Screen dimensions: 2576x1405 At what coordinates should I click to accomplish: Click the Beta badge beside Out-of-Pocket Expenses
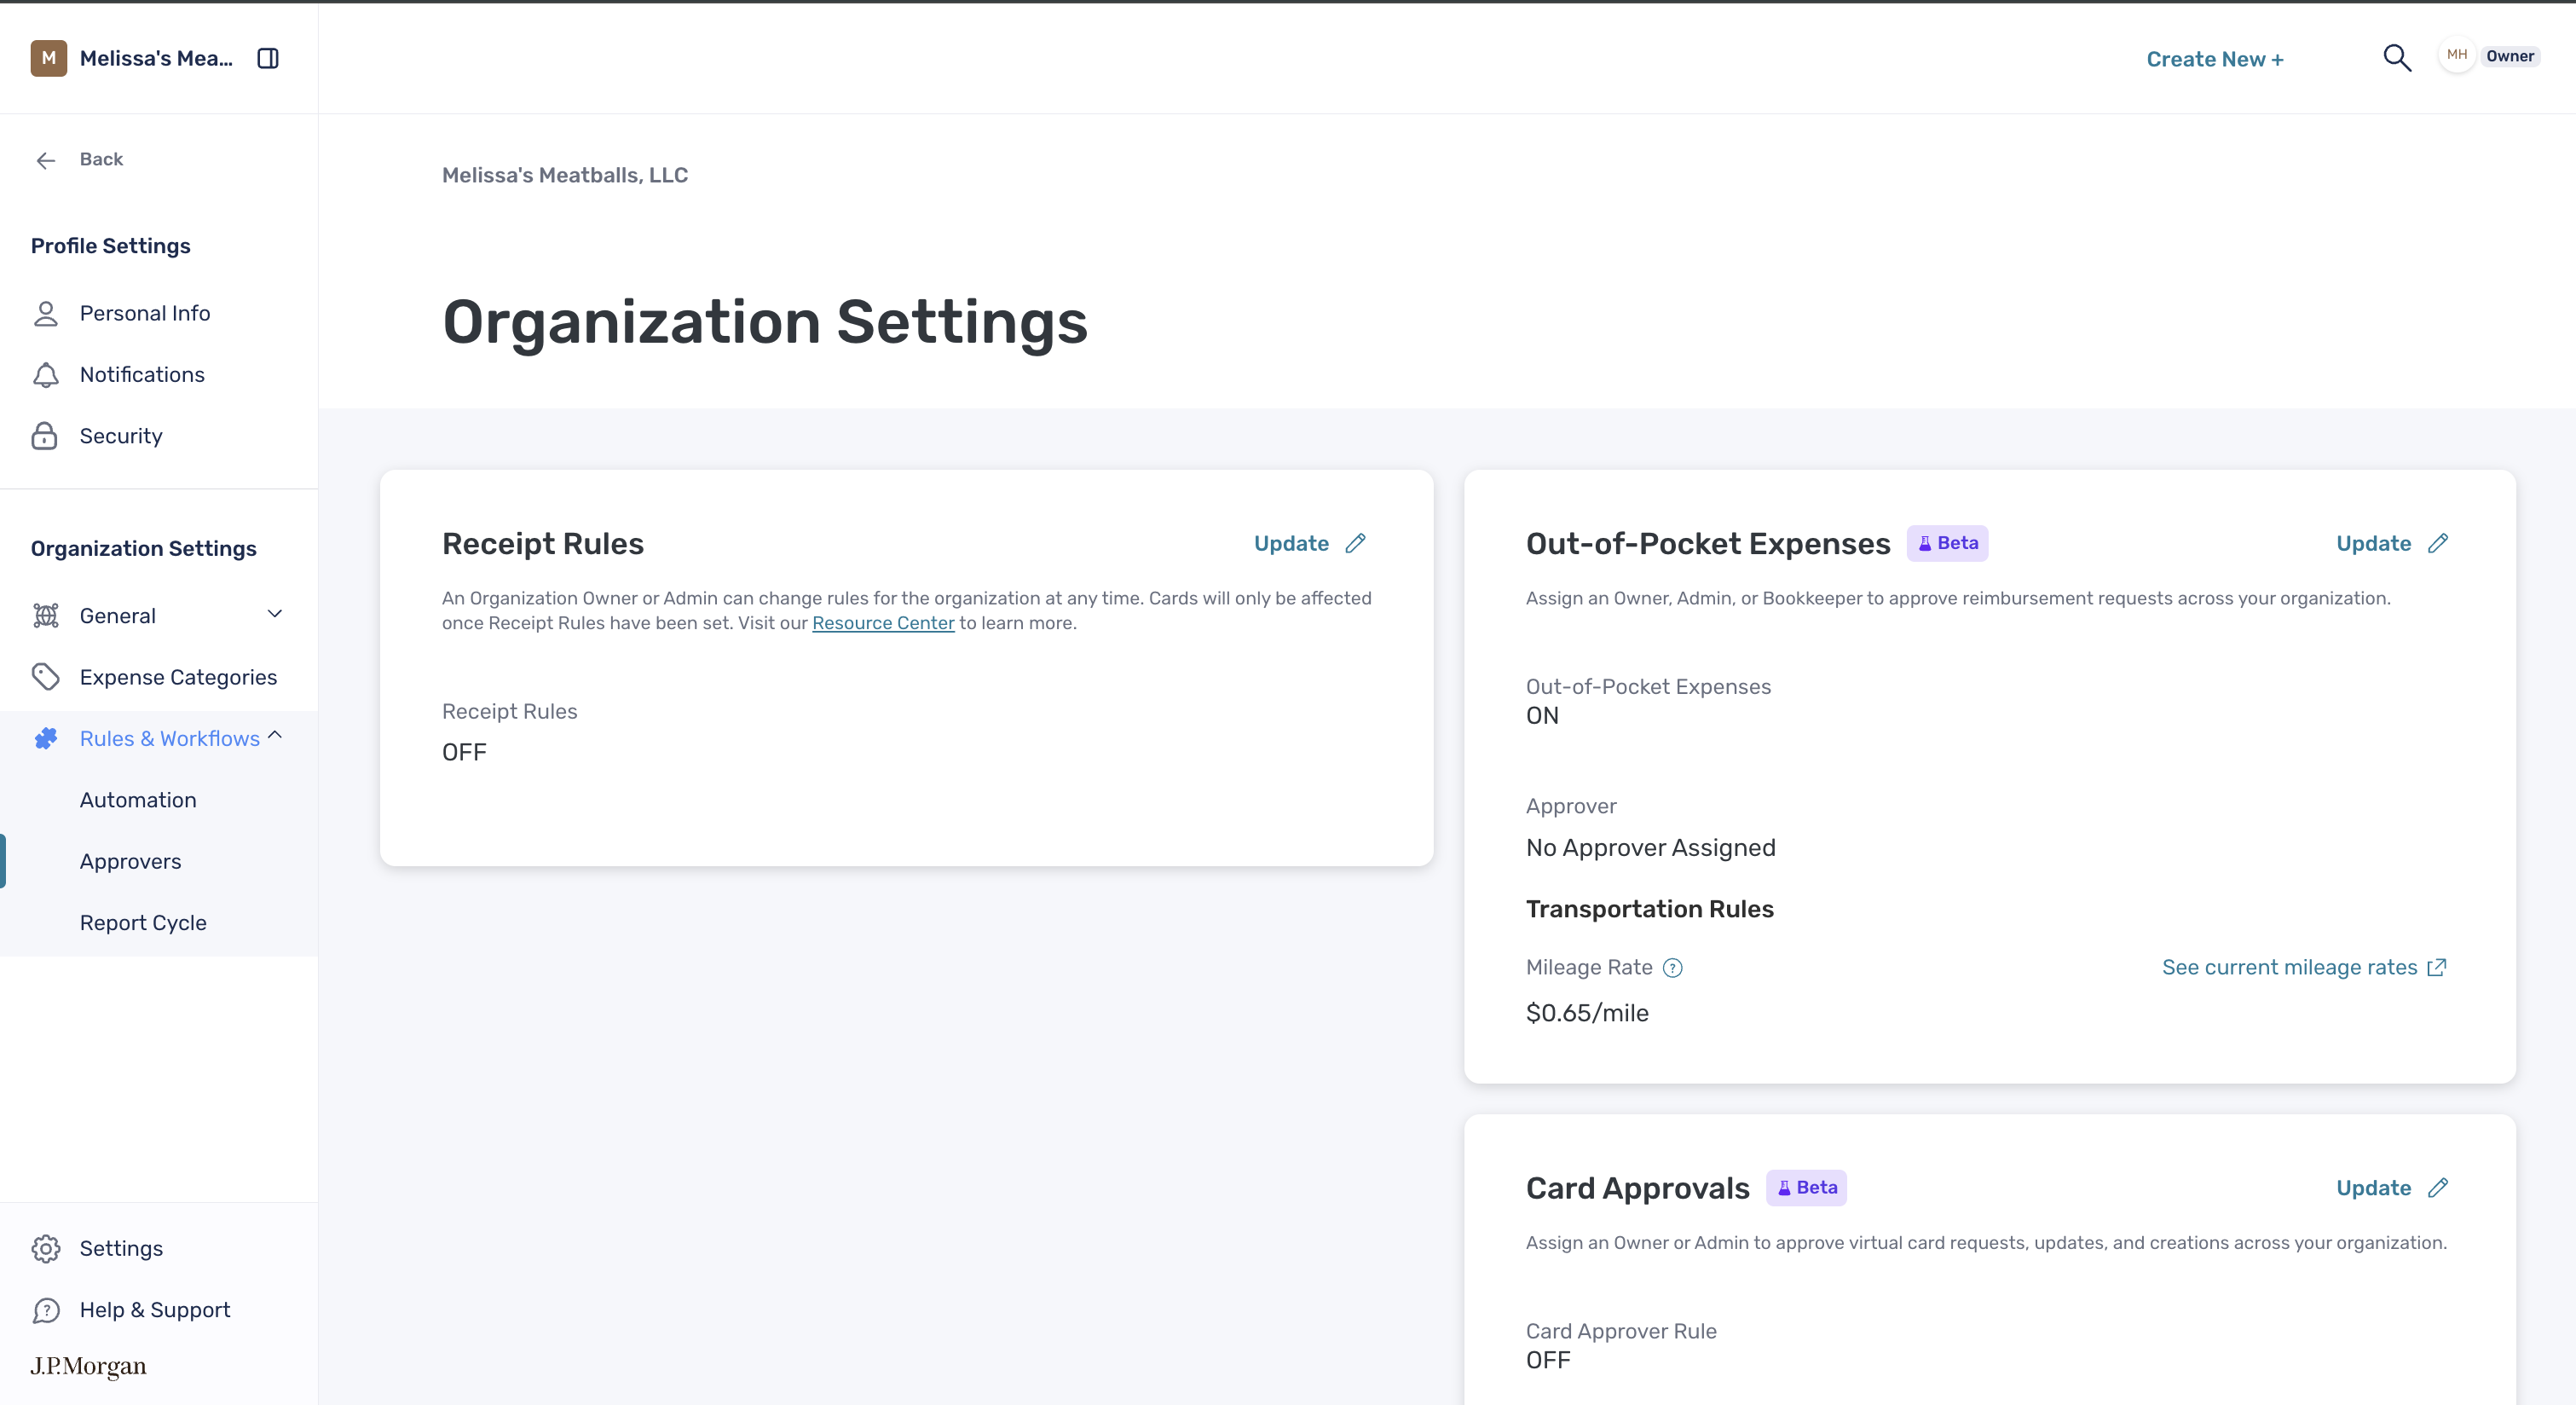(x=1947, y=543)
